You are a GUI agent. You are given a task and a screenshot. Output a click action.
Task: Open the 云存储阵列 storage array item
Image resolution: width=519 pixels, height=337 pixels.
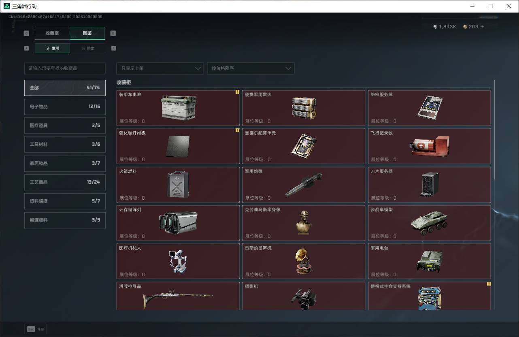coord(178,223)
